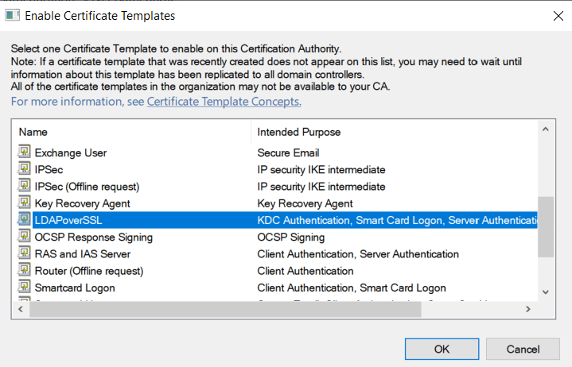Close the Enable Certificate Templates dialog

coord(554,15)
